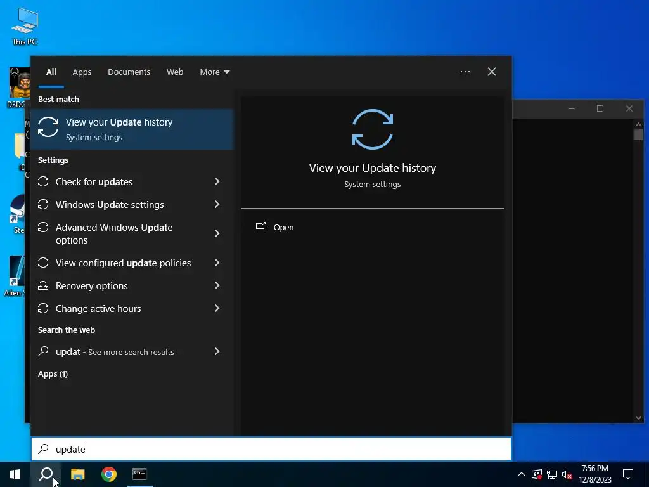
Task: Expand arrow for View configured update policies
Action: coord(217,263)
